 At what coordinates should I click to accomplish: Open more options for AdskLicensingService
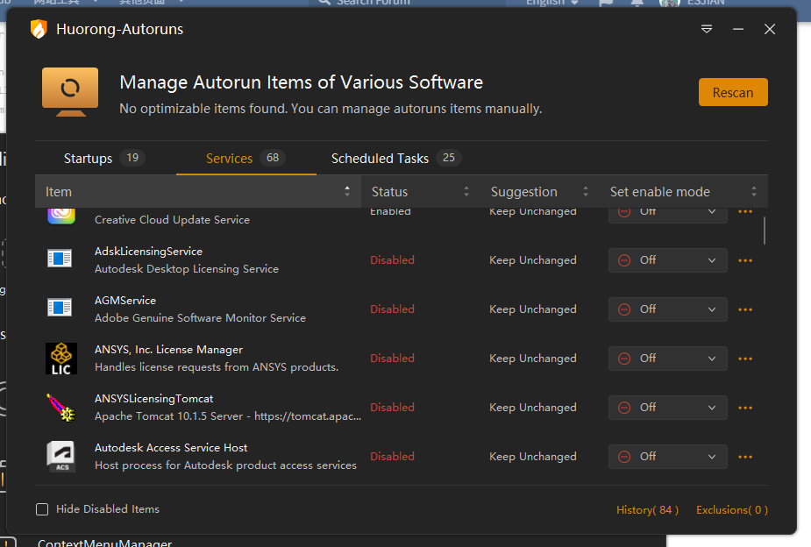744,260
